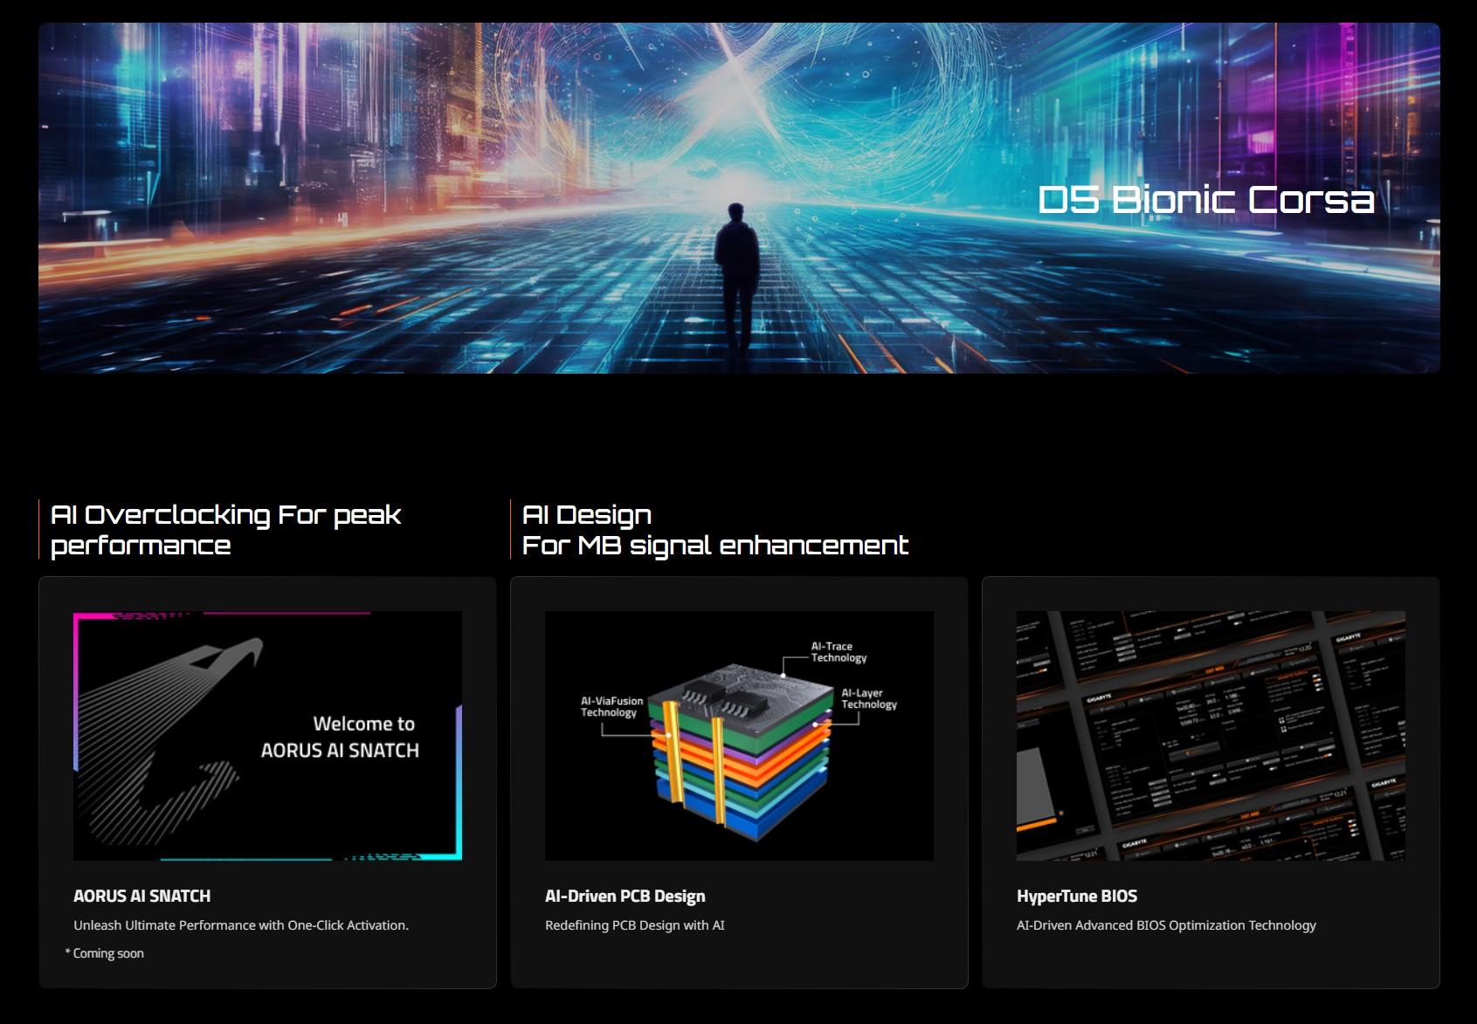Click the "Unleash Ultimate Performance" description text
Image resolution: width=1477 pixels, height=1024 pixels.
click(241, 925)
